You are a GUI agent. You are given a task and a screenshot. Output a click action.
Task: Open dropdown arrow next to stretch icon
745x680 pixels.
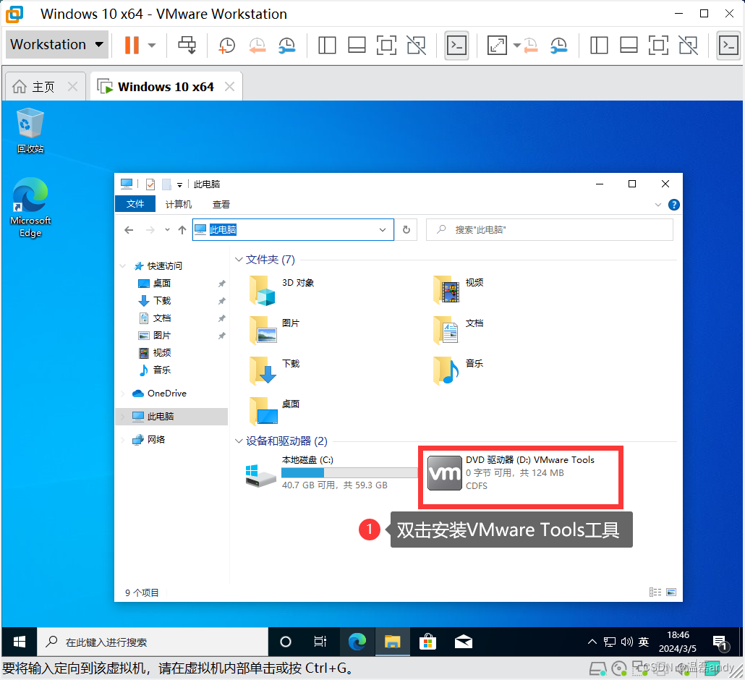point(517,45)
